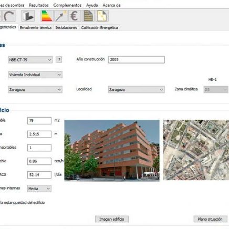Click the building photo thumbnail
This screenshot has width=229, height=229.
pos(112,150)
